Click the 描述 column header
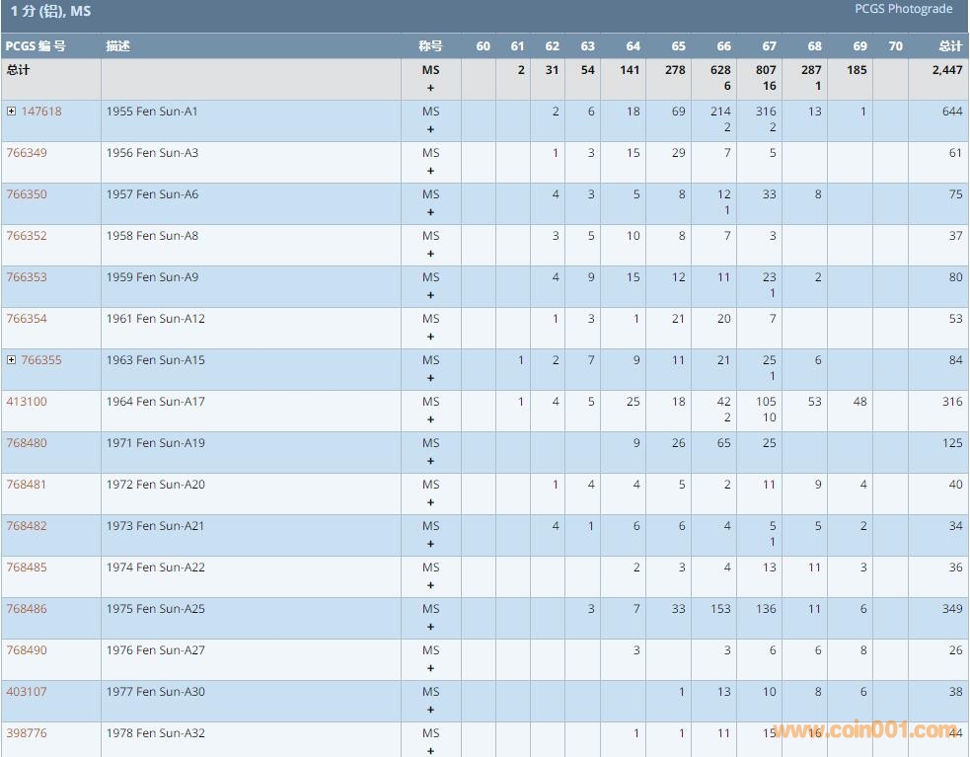The image size is (970, 757). click(118, 46)
